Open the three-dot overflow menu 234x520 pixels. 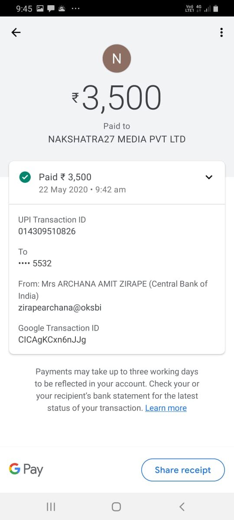tap(221, 32)
